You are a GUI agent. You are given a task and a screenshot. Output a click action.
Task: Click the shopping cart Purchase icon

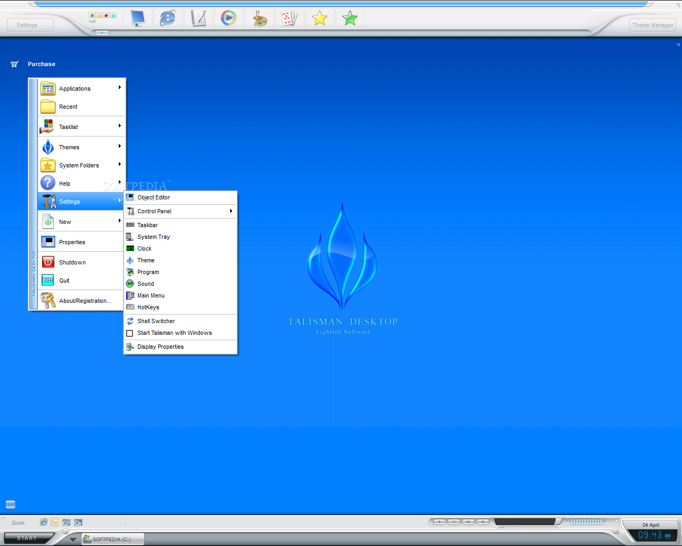[14, 64]
